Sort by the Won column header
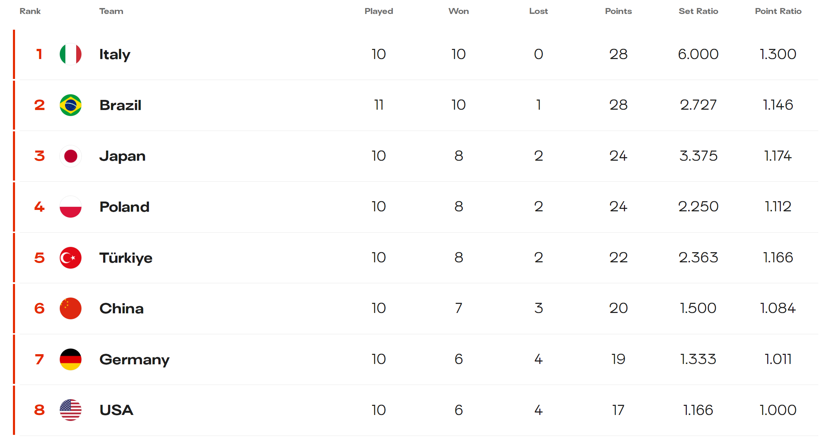The height and width of the screenshot is (438, 820). click(459, 11)
